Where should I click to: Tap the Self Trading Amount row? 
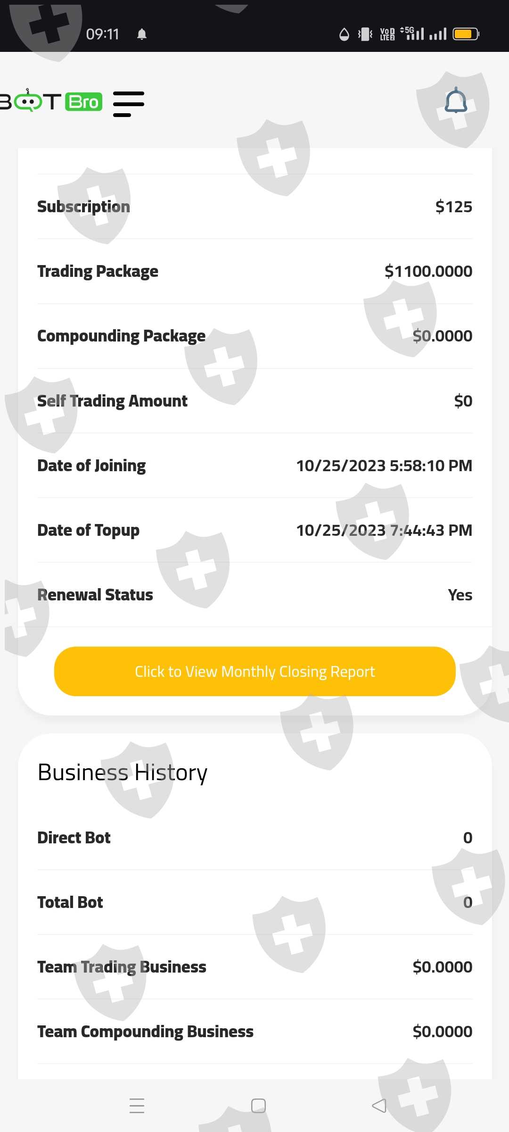click(x=254, y=401)
